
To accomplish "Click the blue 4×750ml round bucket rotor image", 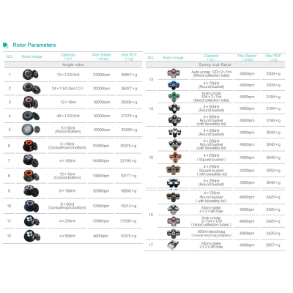I will tap(174, 85).
